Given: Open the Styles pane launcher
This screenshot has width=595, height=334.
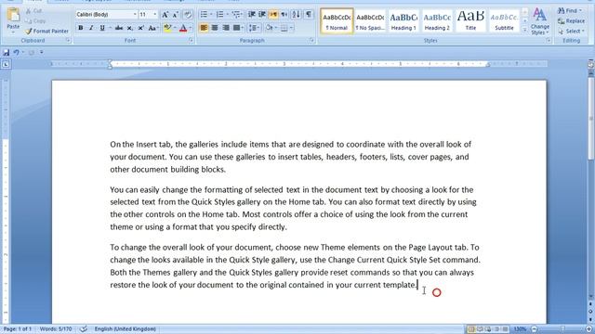Looking at the screenshot, I should (x=549, y=40).
